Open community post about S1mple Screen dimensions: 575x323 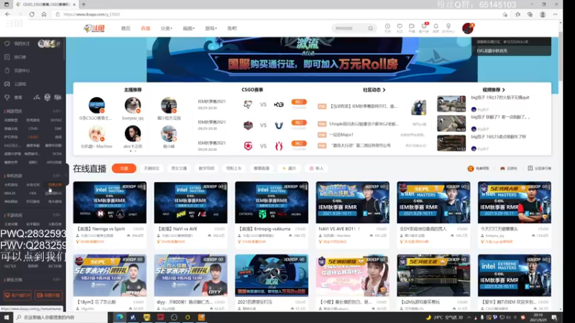[x=364, y=123]
